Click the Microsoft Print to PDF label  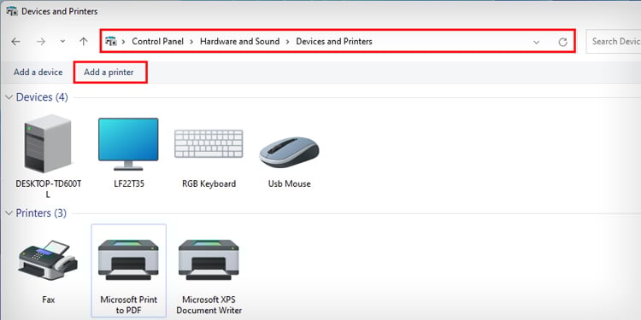point(129,305)
